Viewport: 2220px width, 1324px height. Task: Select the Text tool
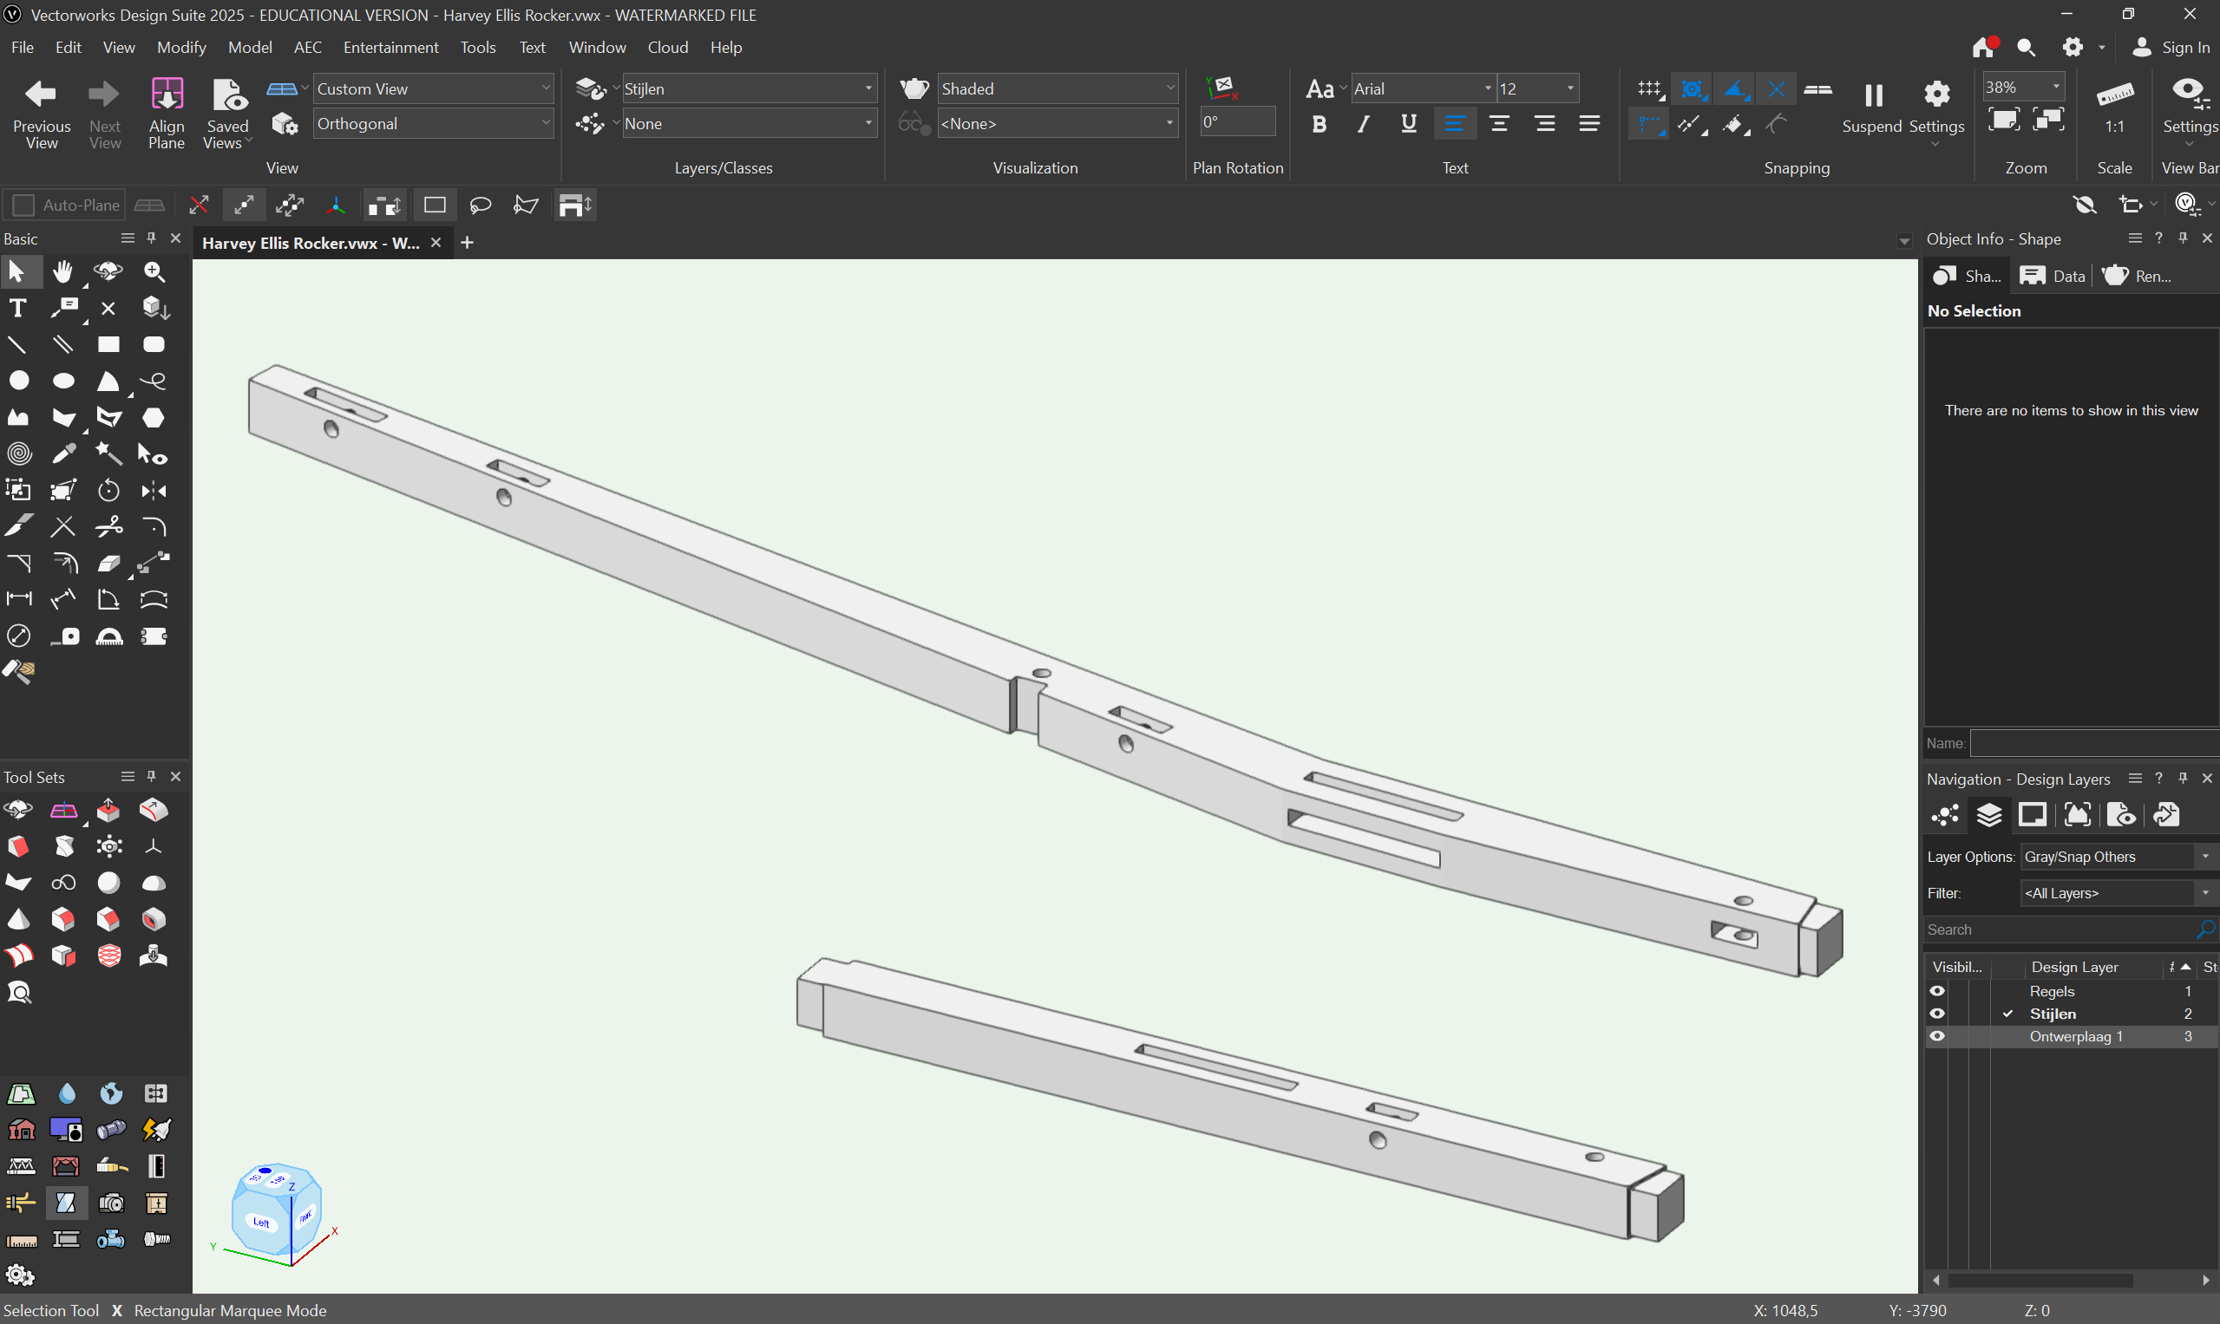pyautogui.click(x=16, y=309)
